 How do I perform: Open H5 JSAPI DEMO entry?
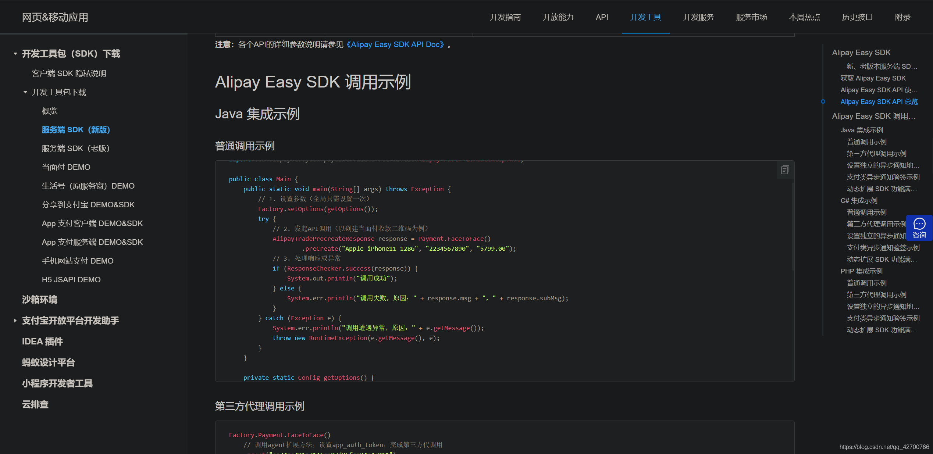coord(71,280)
